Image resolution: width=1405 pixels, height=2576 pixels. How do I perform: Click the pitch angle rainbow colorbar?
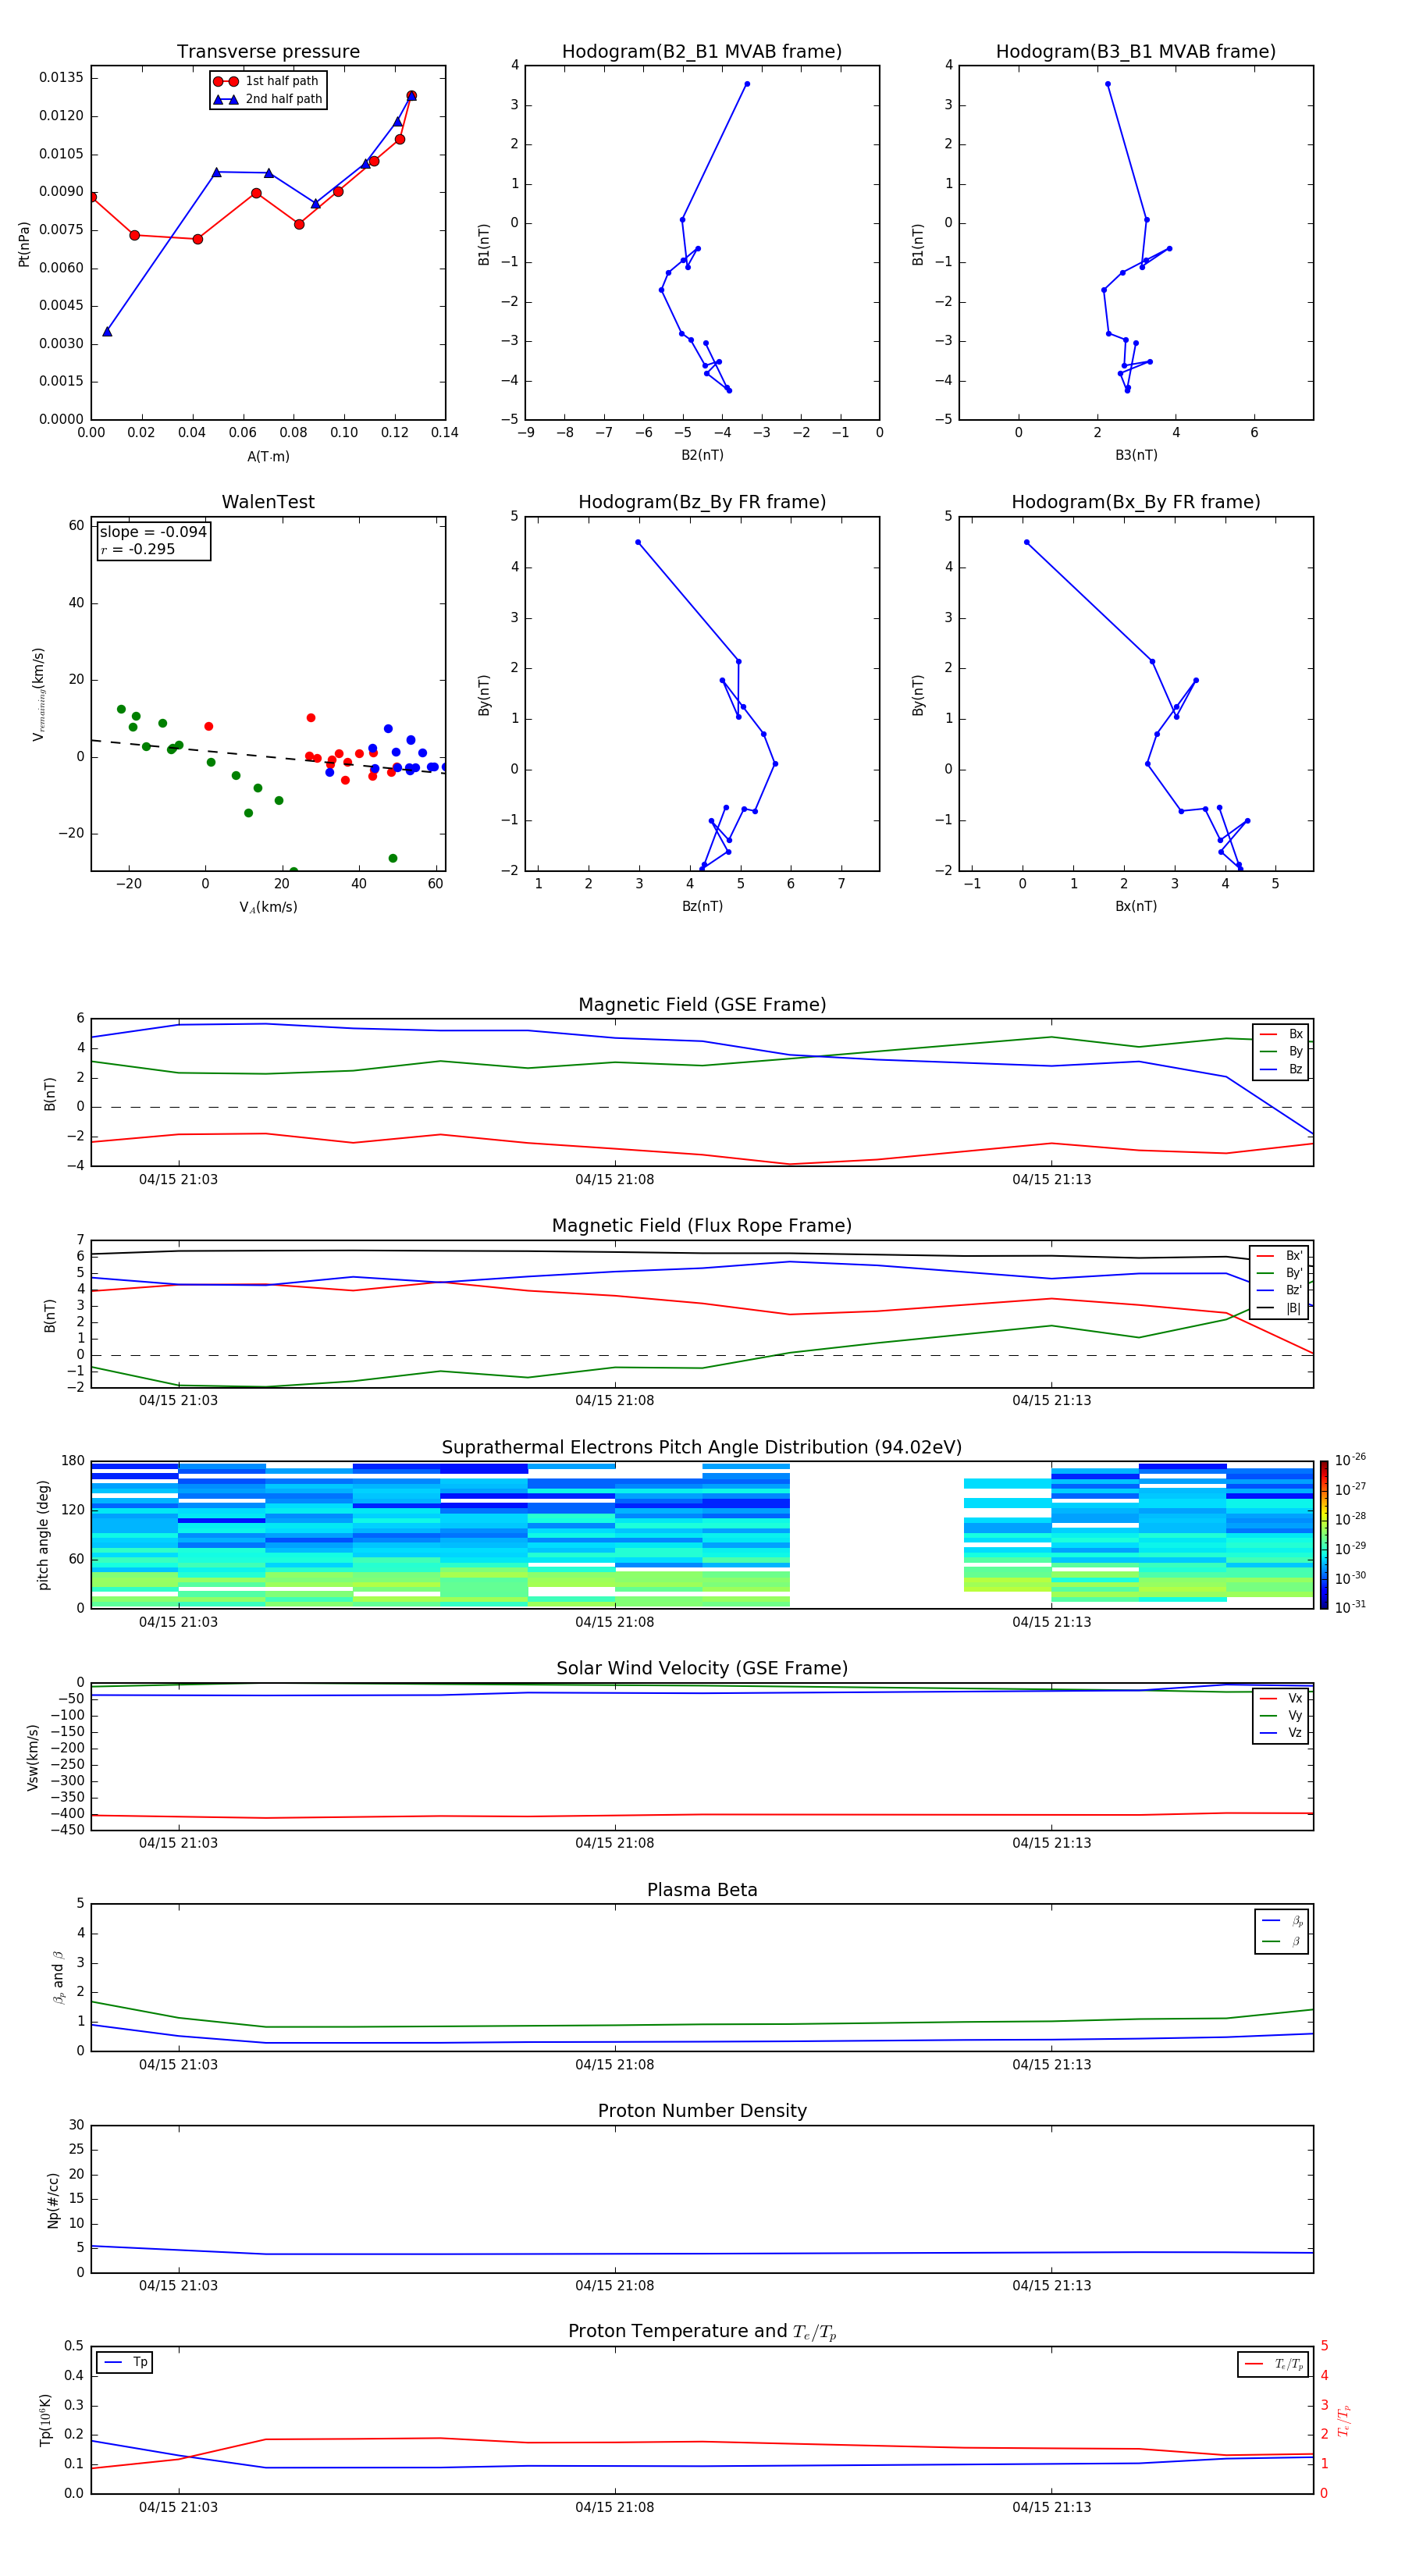1324,1535
